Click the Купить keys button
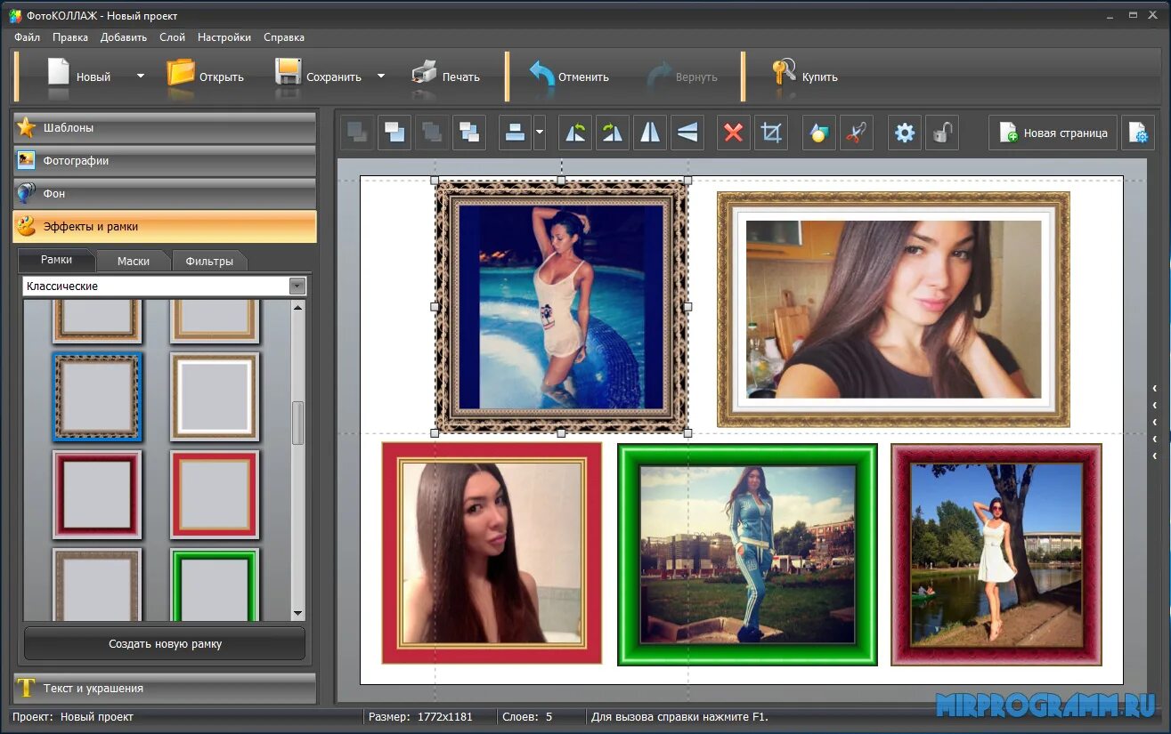This screenshot has width=1171, height=734. (805, 77)
